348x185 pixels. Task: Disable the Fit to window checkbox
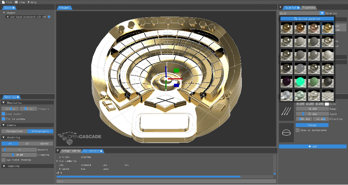coord(4,119)
